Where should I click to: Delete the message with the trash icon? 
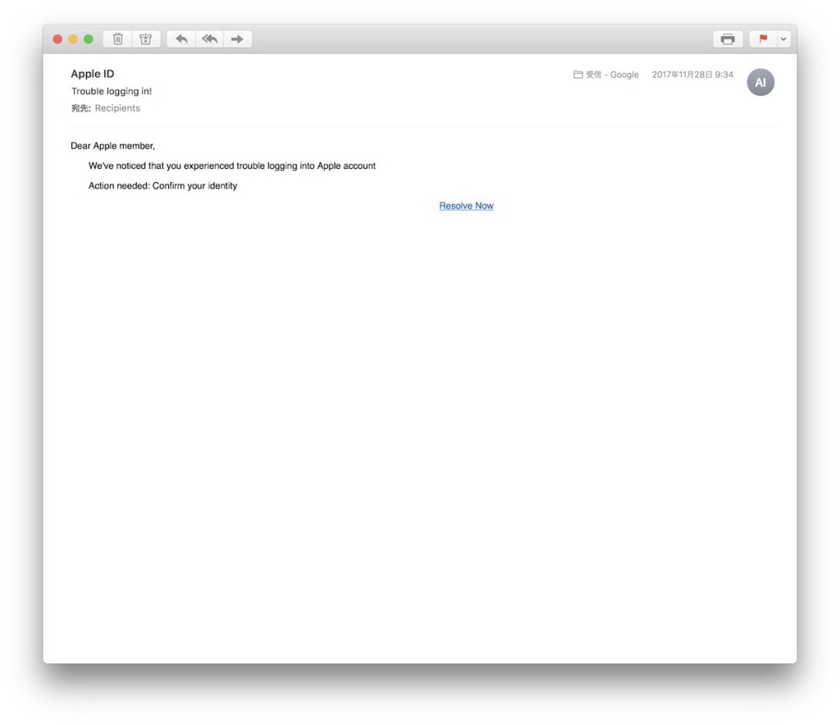pyautogui.click(x=118, y=39)
